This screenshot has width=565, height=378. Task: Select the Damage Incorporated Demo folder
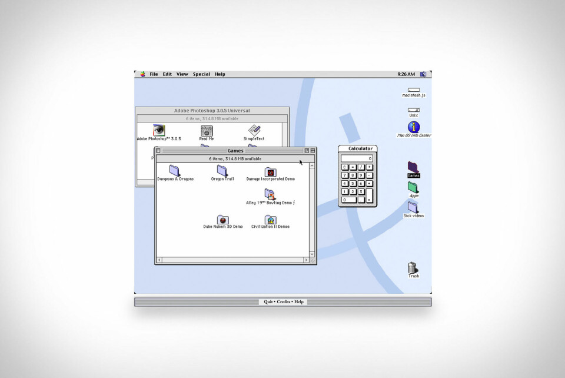point(270,171)
